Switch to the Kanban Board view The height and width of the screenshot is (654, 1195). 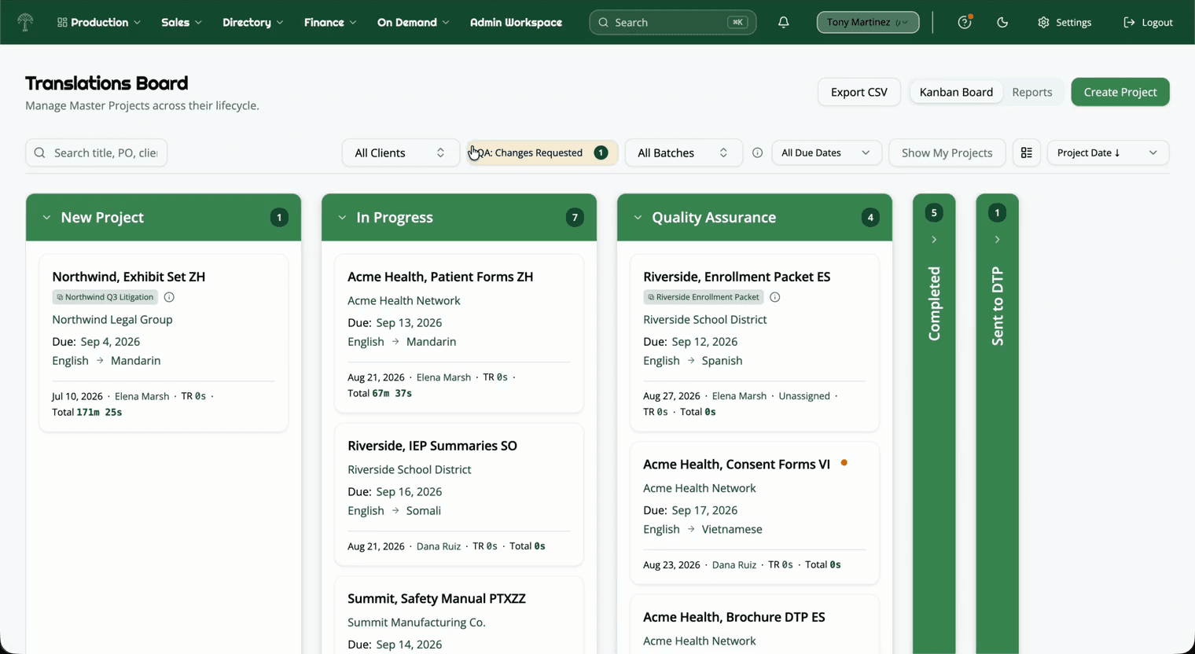956,92
